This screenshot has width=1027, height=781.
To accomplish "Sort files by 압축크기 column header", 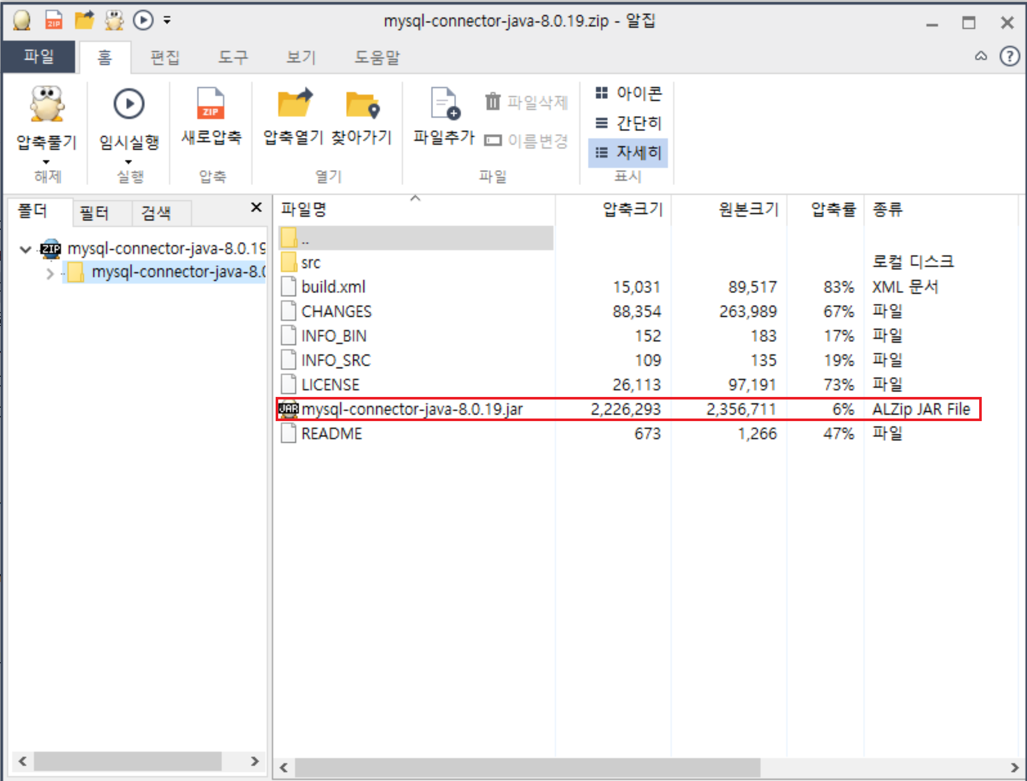I will tap(632, 209).
